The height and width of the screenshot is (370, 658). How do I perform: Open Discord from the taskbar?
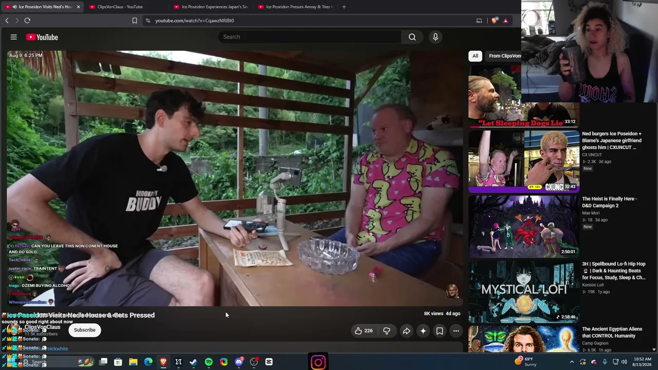pyautogui.click(x=239, y=362)
